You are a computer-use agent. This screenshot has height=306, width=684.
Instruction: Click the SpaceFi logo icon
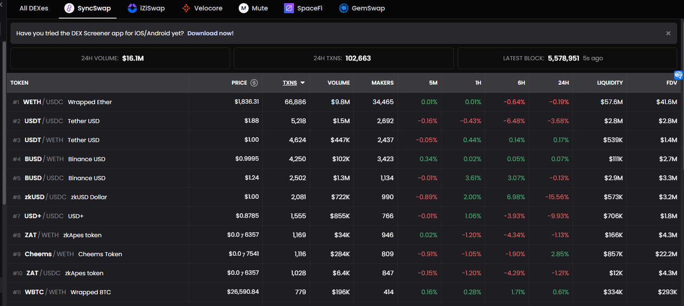coord(289,9)
